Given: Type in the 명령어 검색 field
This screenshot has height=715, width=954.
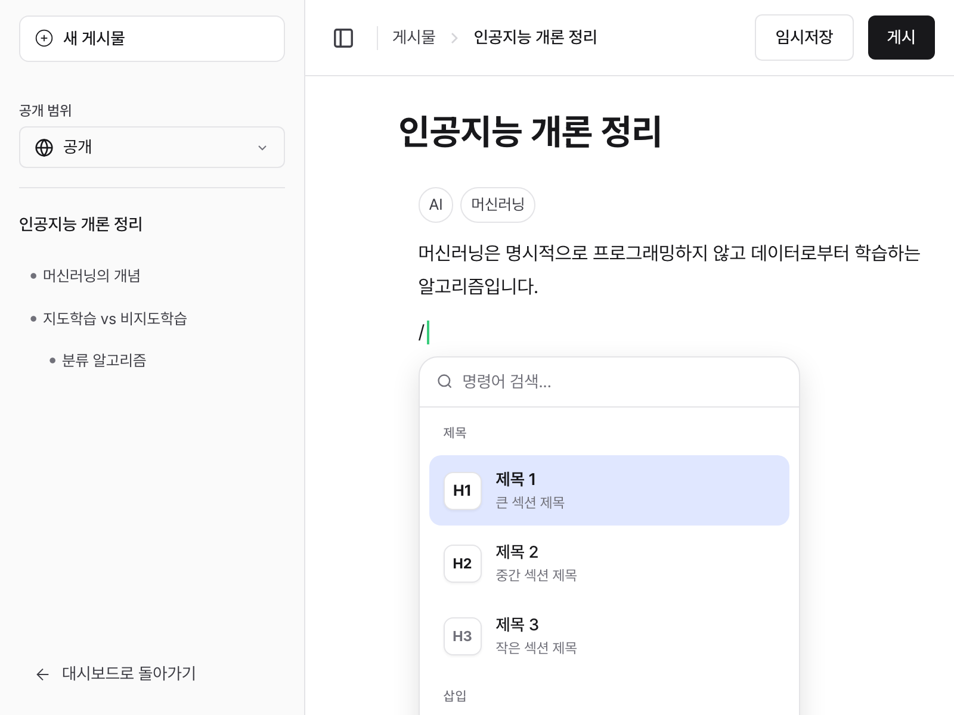Looking at the screenshot, I should coord(620,381).
